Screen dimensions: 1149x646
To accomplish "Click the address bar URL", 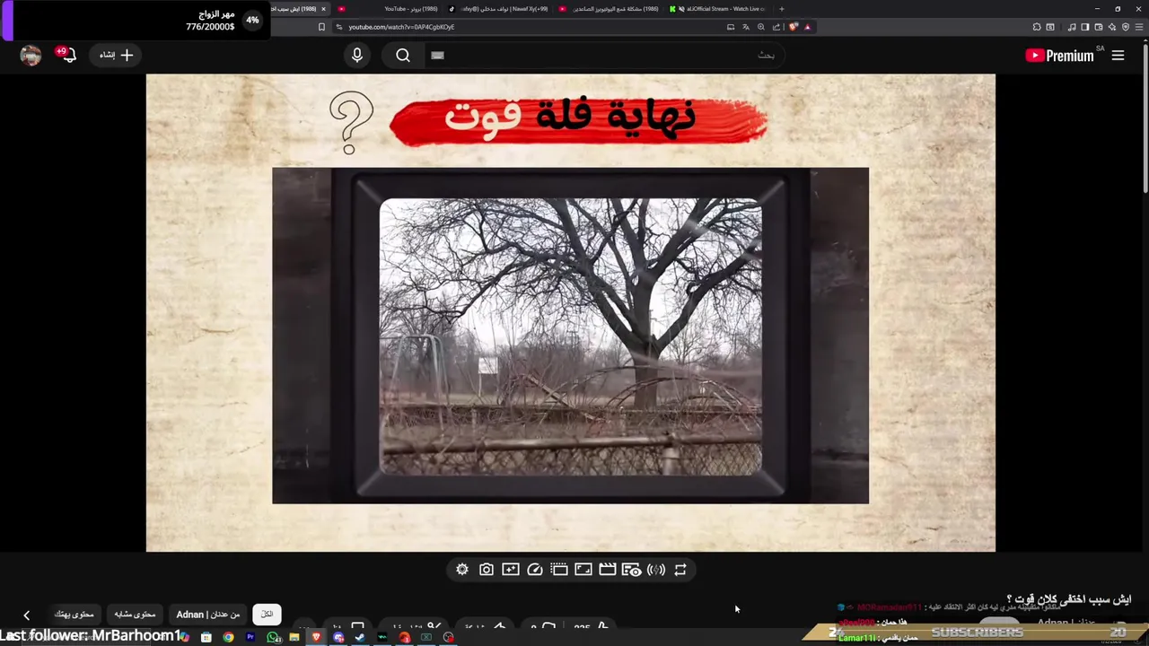I will (x=401, y=27).
